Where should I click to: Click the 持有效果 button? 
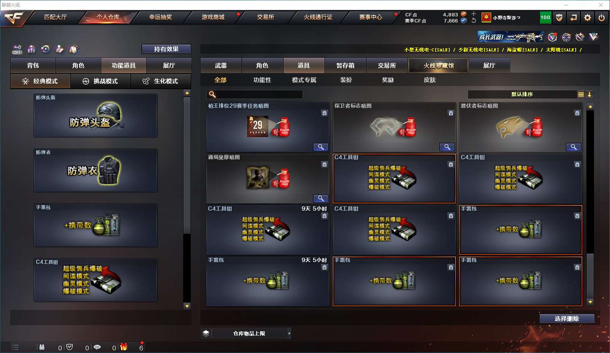[x=166, y=49]
